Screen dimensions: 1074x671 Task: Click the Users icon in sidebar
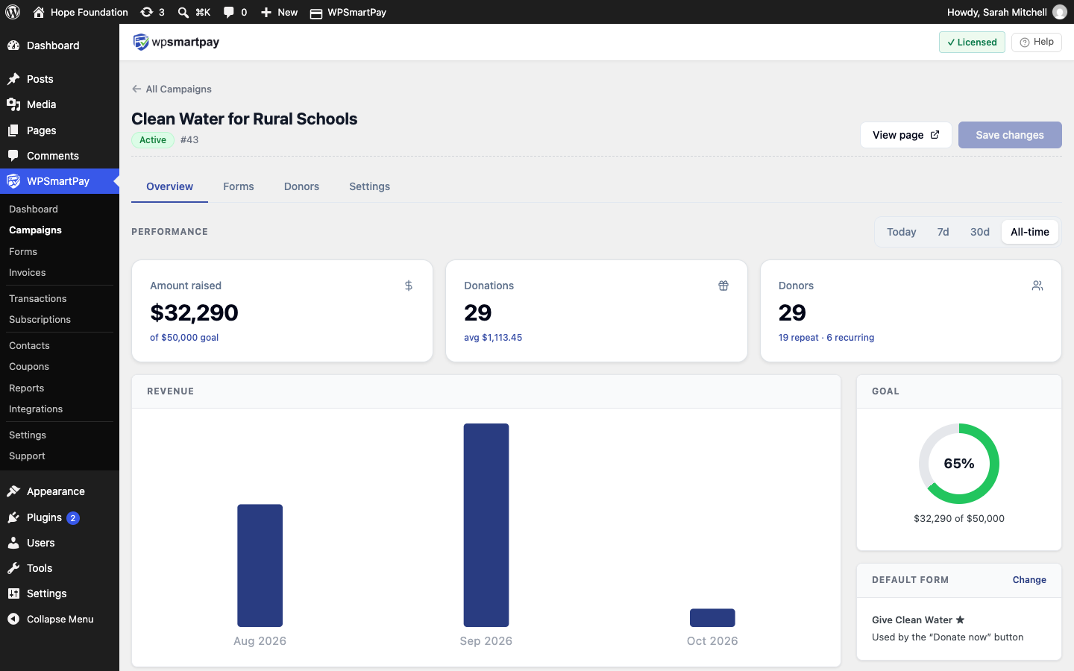pos(13,543)
